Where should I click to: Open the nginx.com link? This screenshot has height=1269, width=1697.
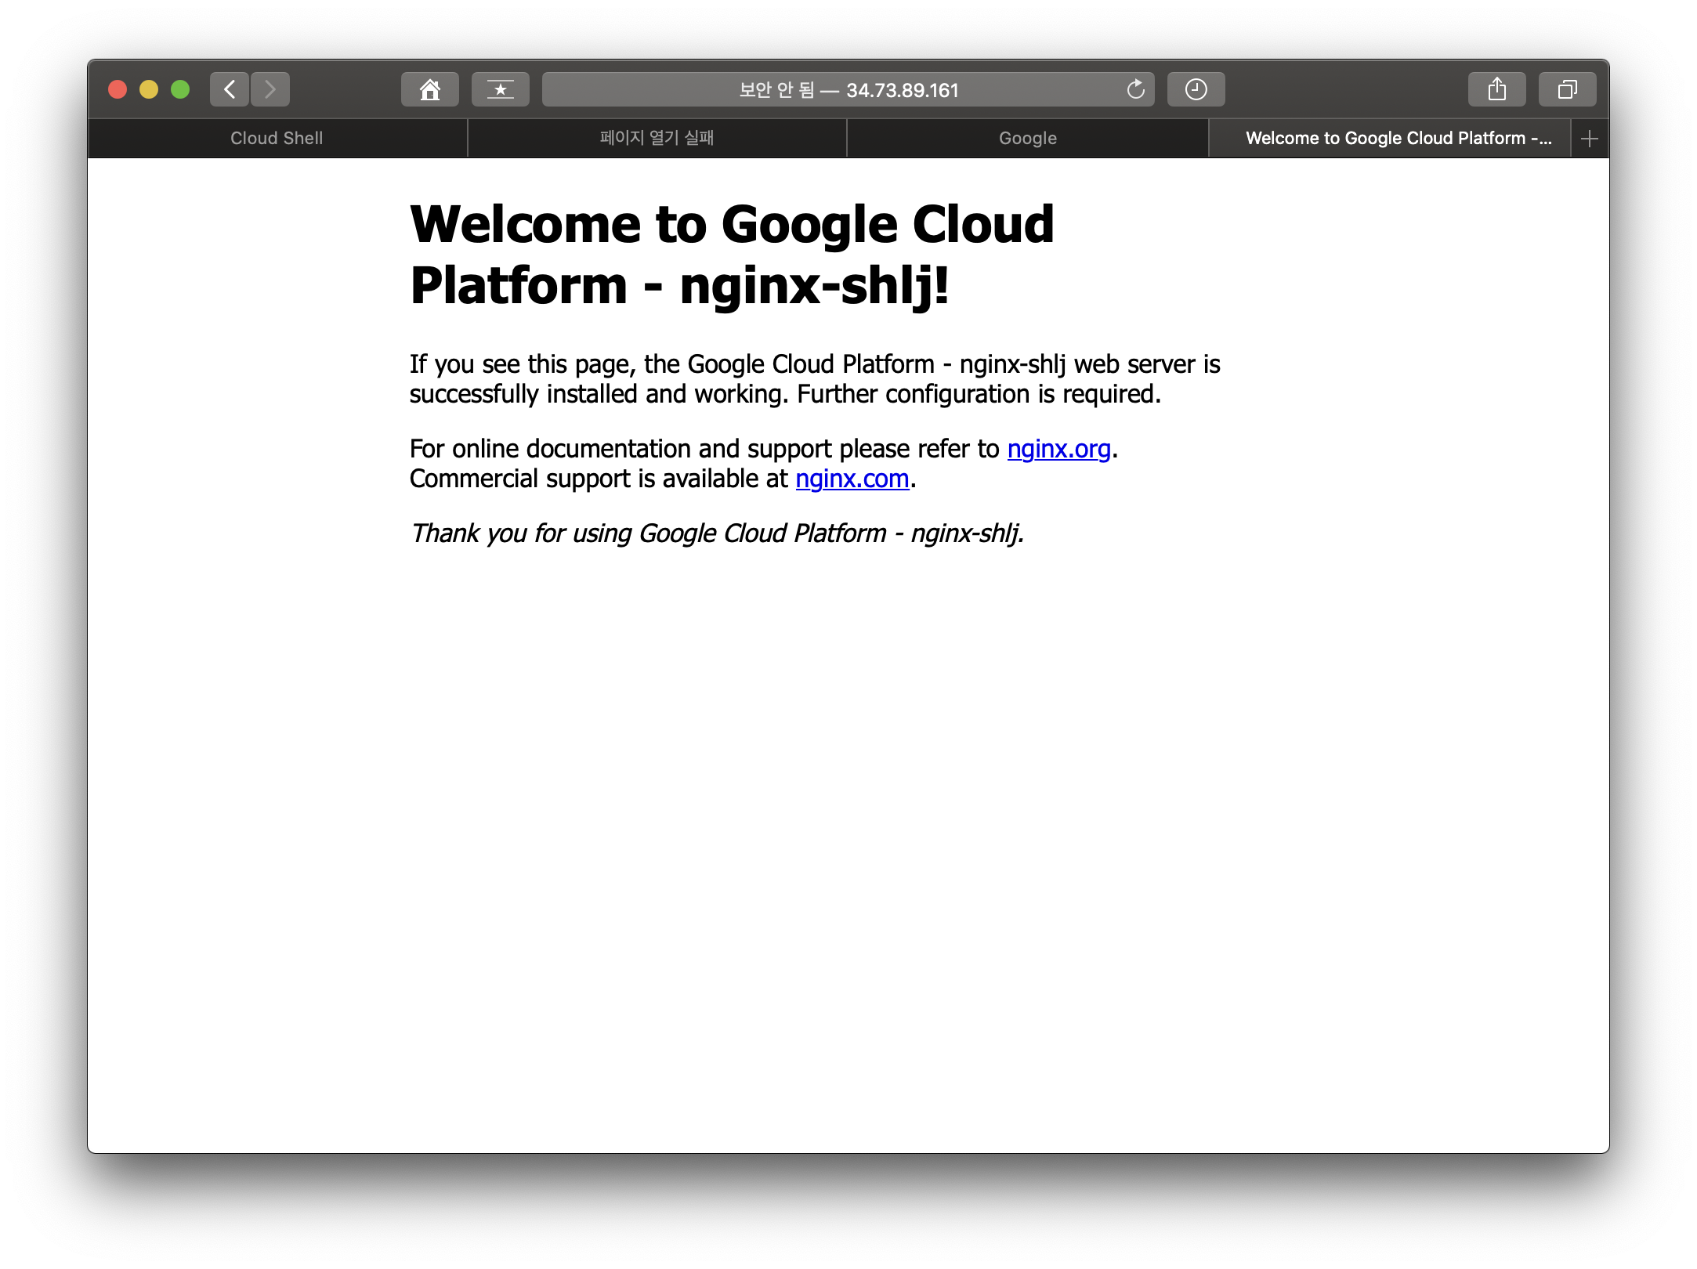click(852, 479)
